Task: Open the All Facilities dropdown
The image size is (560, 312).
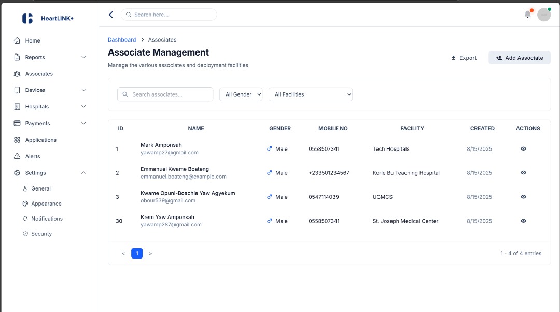Action: (x=310, y=94)
